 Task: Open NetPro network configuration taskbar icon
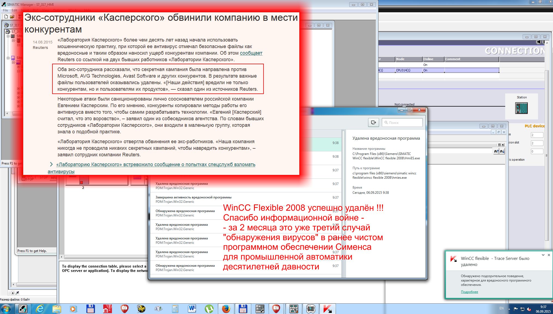(294, 309)
